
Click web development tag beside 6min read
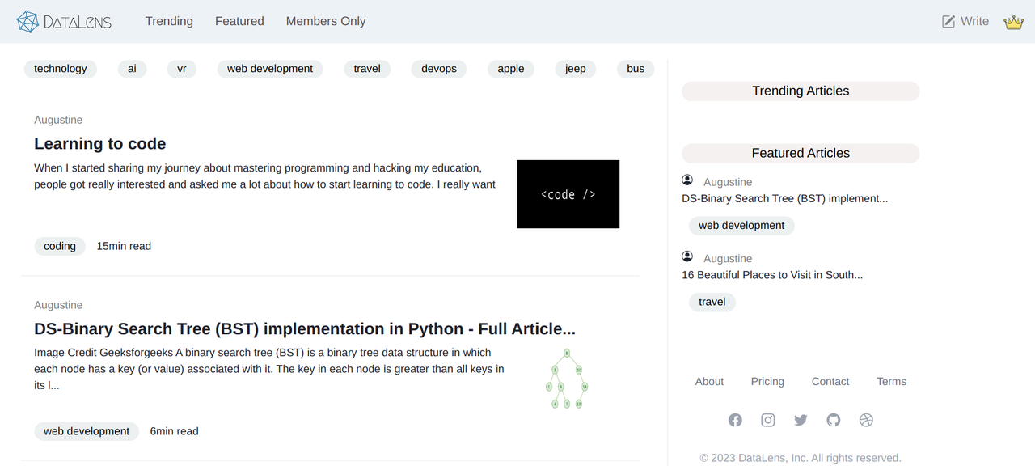pos(87,431)
